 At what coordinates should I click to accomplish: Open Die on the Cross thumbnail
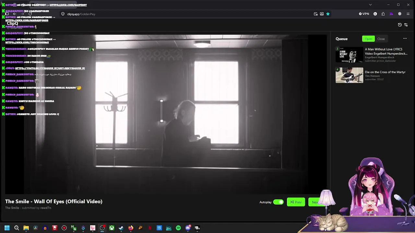point(349,75)
